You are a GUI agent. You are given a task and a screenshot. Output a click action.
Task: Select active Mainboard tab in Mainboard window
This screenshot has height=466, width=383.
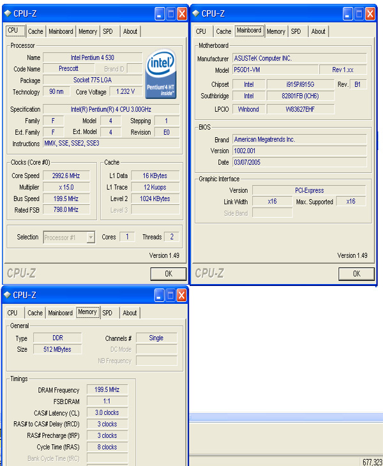tap(249, 30)
